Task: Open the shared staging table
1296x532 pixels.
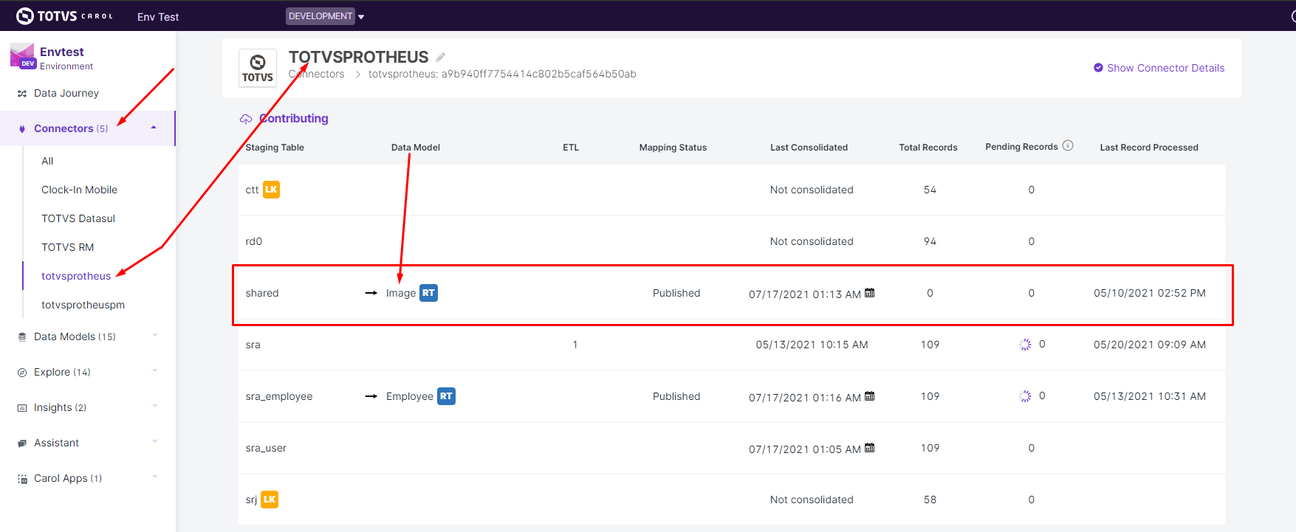Action: 262,293
